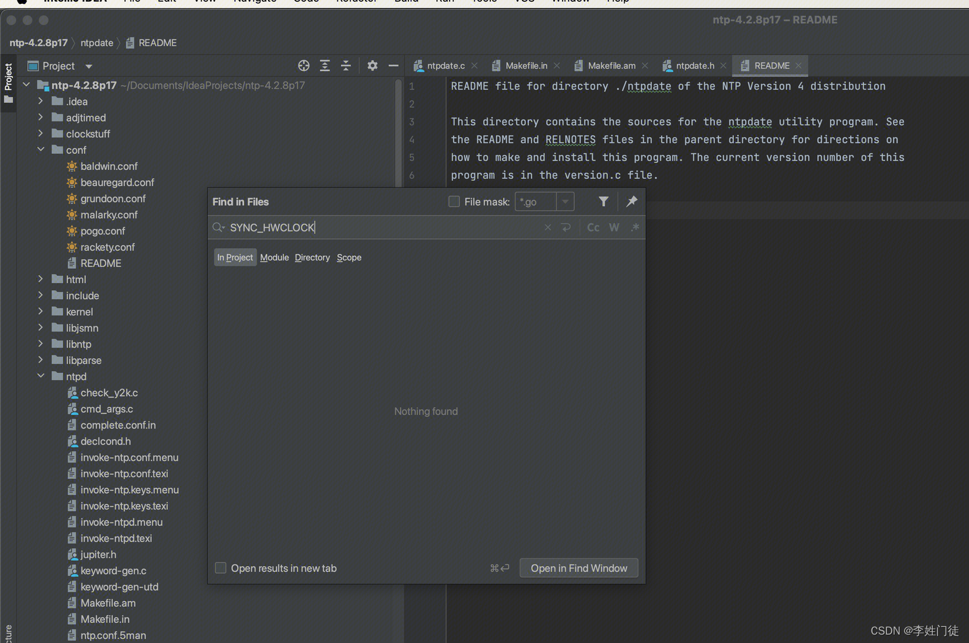Select grundoon.conf file

[x=113, y=198]
